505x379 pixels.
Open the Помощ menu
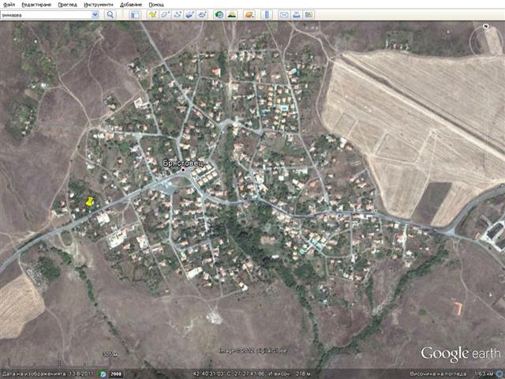pyautogui.click(x=158, y=4)
